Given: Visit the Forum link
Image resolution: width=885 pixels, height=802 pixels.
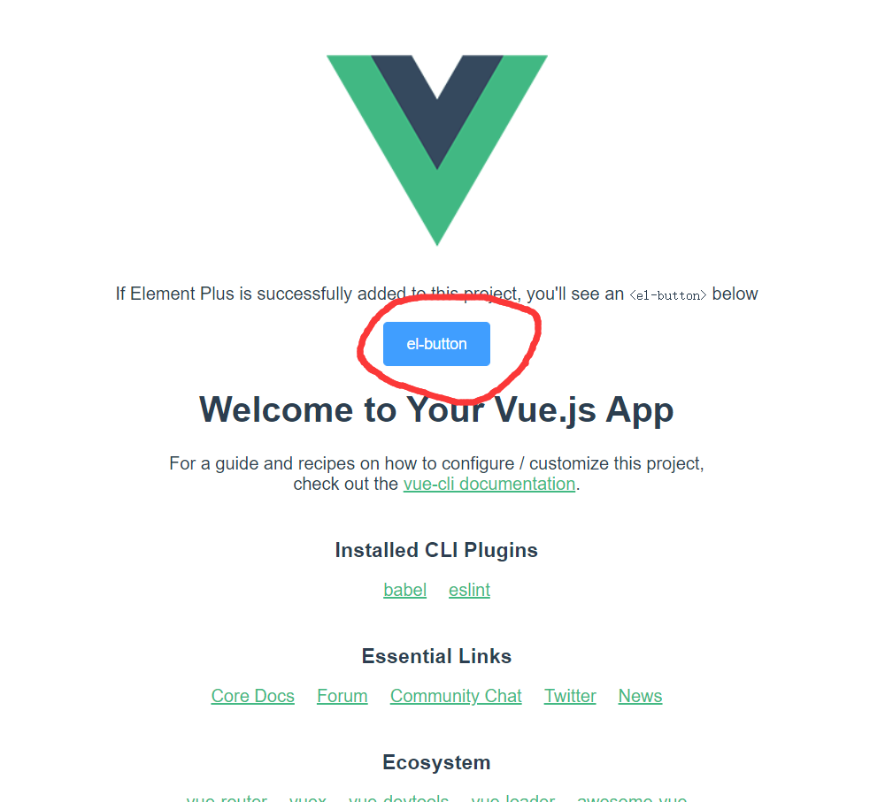Looking at the screenshot, I should (342, 696).
